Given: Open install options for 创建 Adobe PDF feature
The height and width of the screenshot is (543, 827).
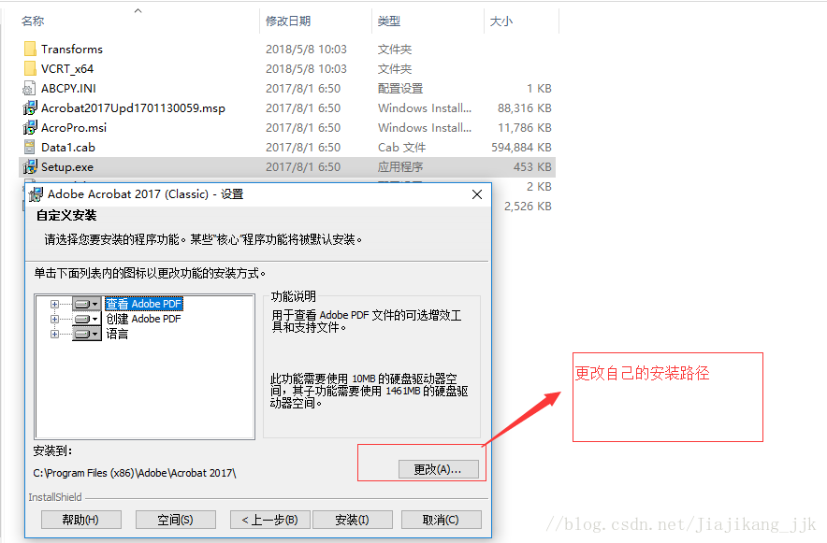Looking at the screenshot, I should tap(86, 319).
